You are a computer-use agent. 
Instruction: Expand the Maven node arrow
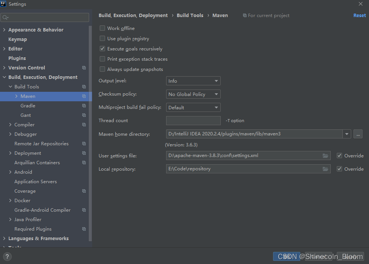pos(16,96)
